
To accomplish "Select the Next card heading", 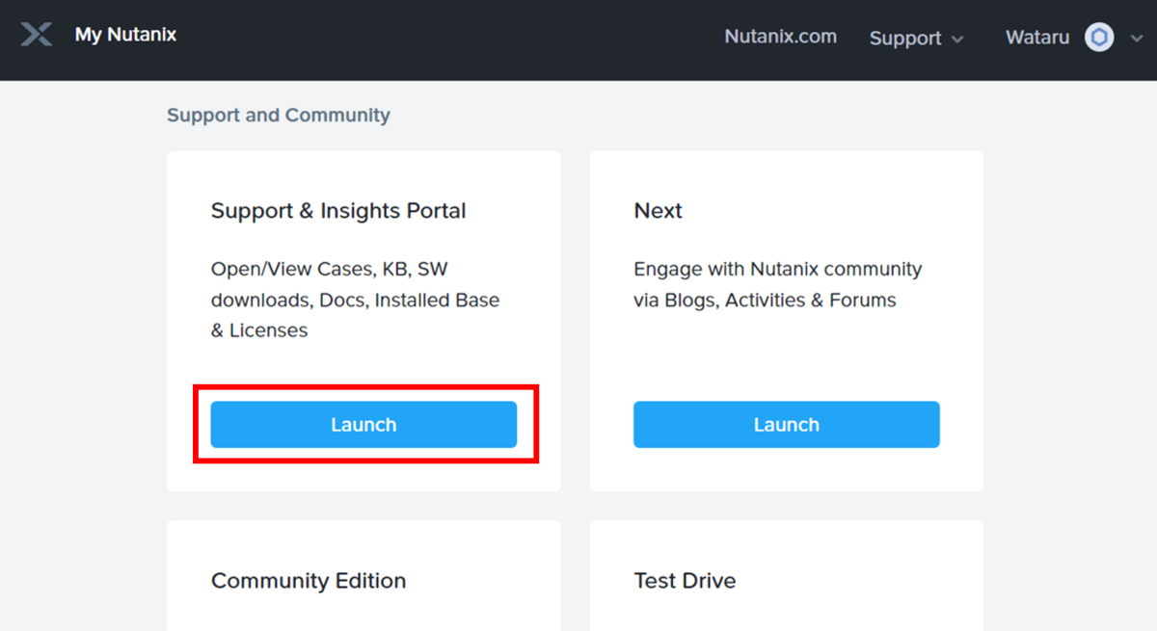I will tap(659, 211).
